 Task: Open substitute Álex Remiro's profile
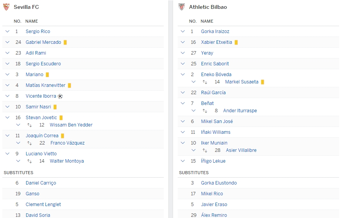point(214,215)
